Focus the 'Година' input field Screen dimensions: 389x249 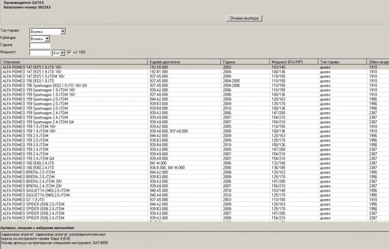40,45
